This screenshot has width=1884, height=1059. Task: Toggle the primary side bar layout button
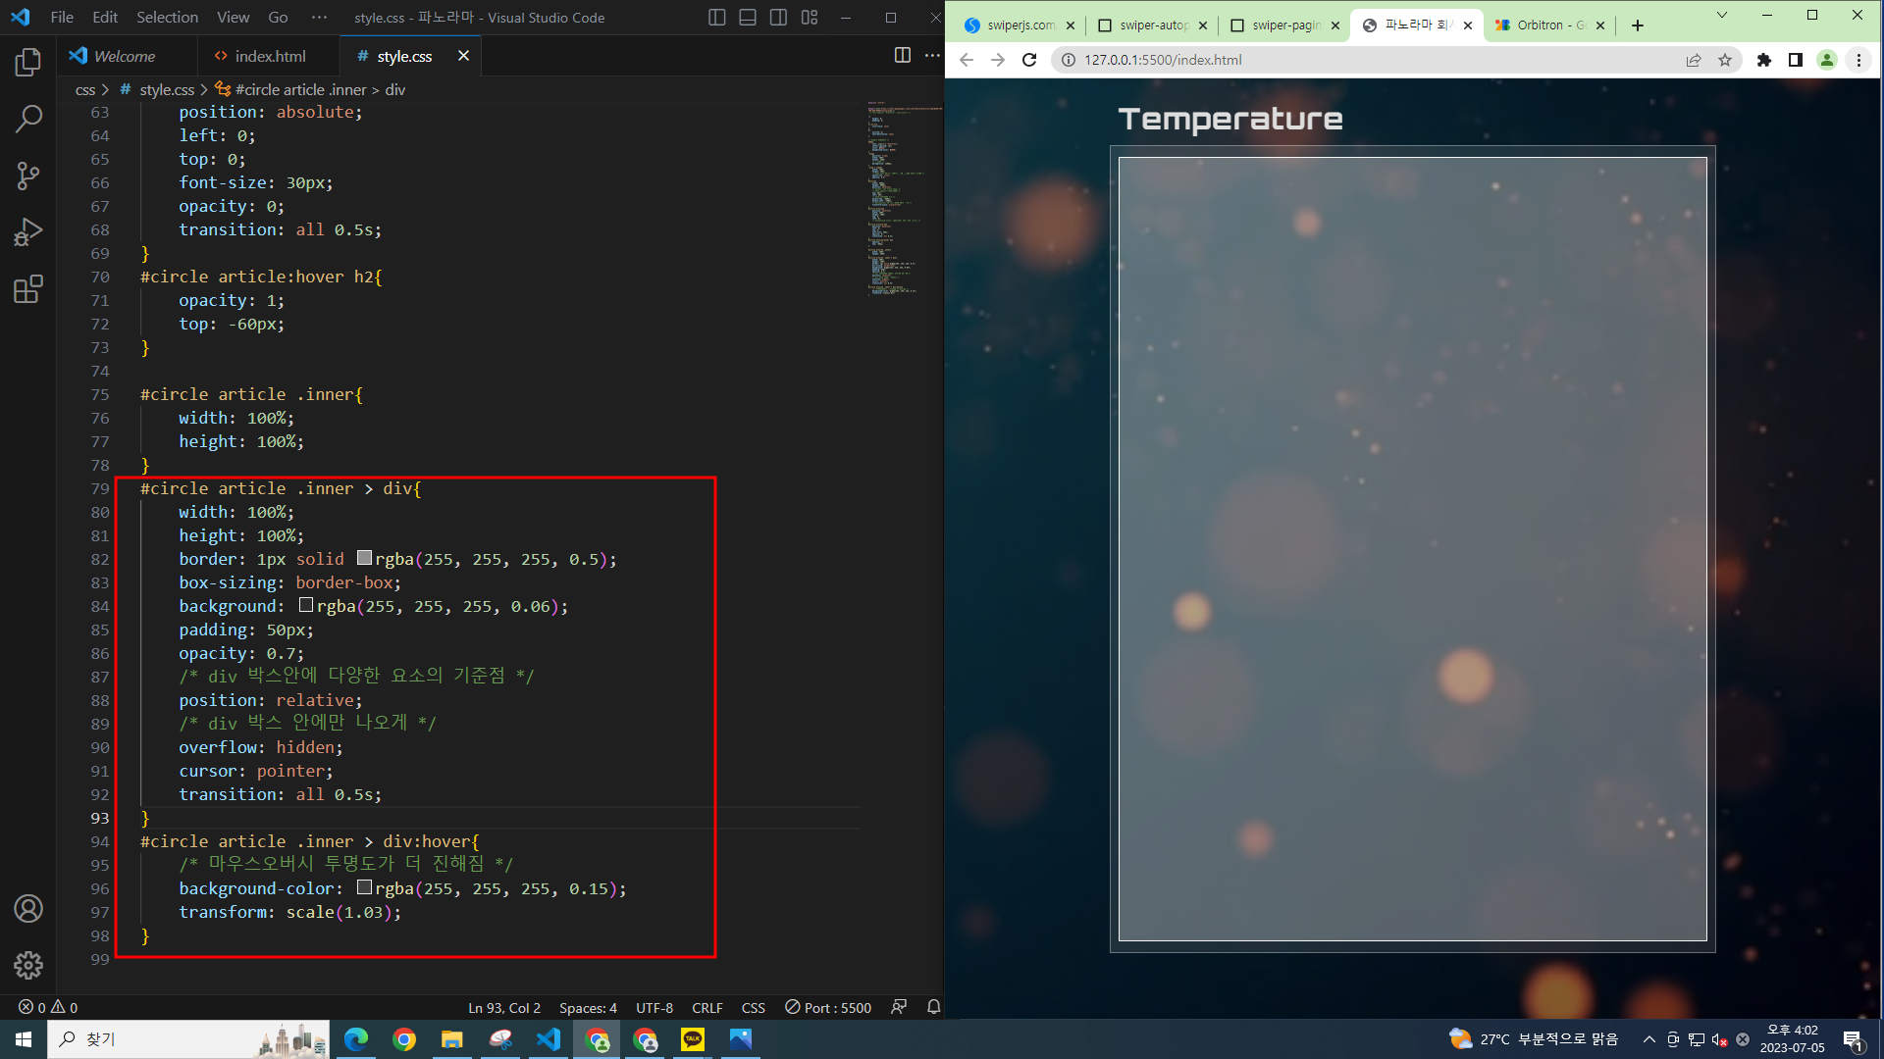point(717,18)
